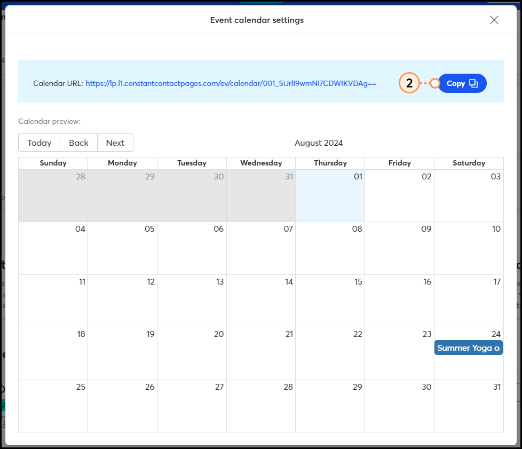Select date 25 in the calendar
The height and width of the screenshot is (449, 522).
[x=81, y=387]
